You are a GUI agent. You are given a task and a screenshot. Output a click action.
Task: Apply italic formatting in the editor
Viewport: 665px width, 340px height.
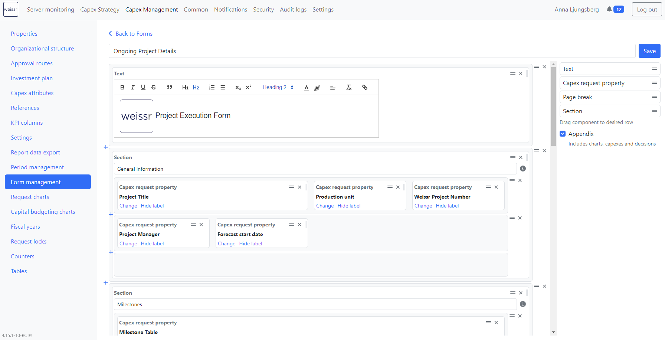point(132,87)
